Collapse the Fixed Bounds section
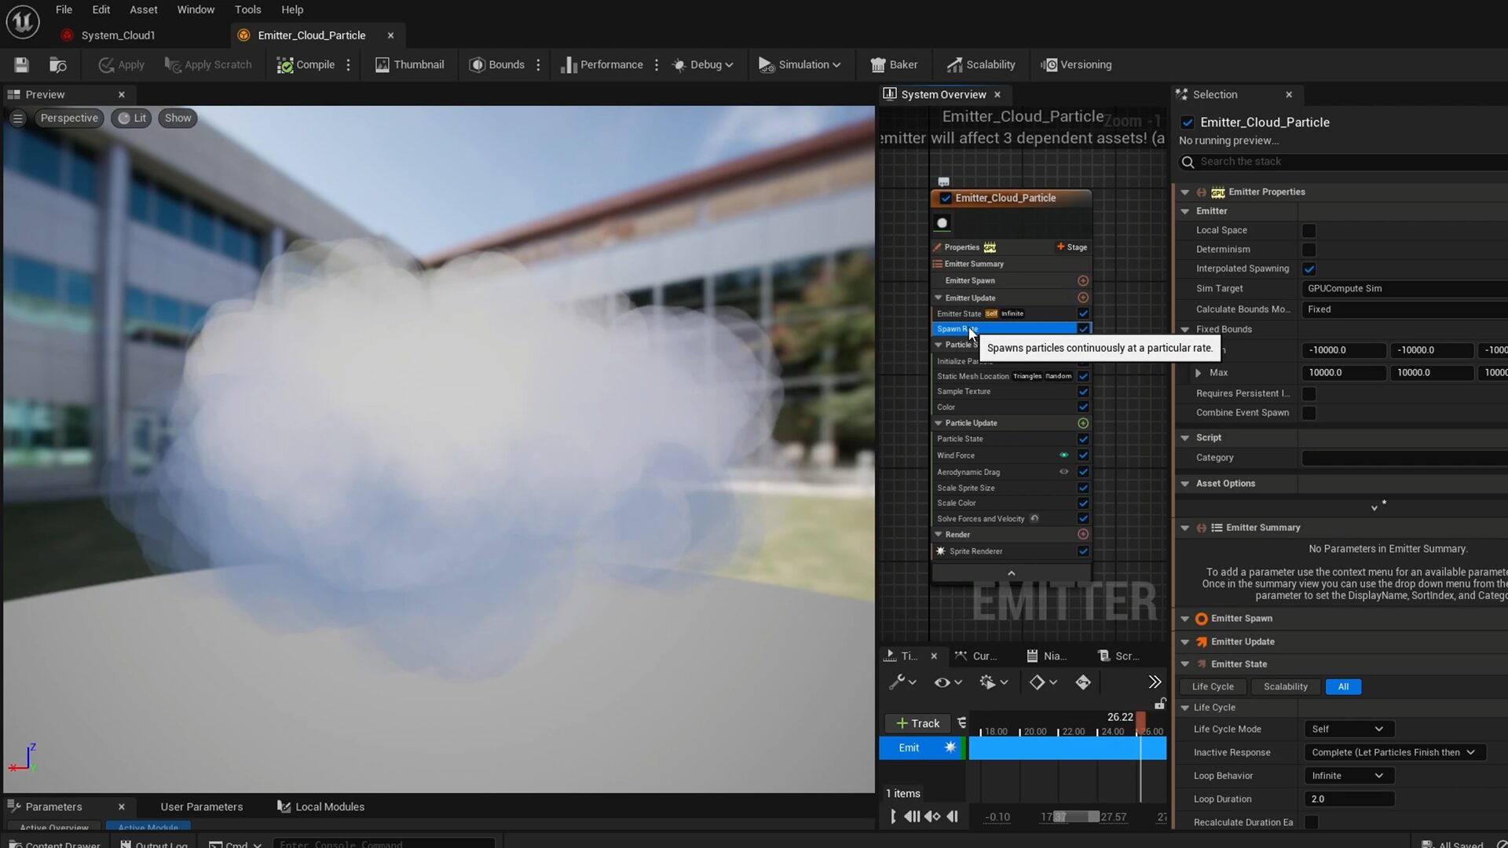The image size is (1508, 848). pos(1185,330)
